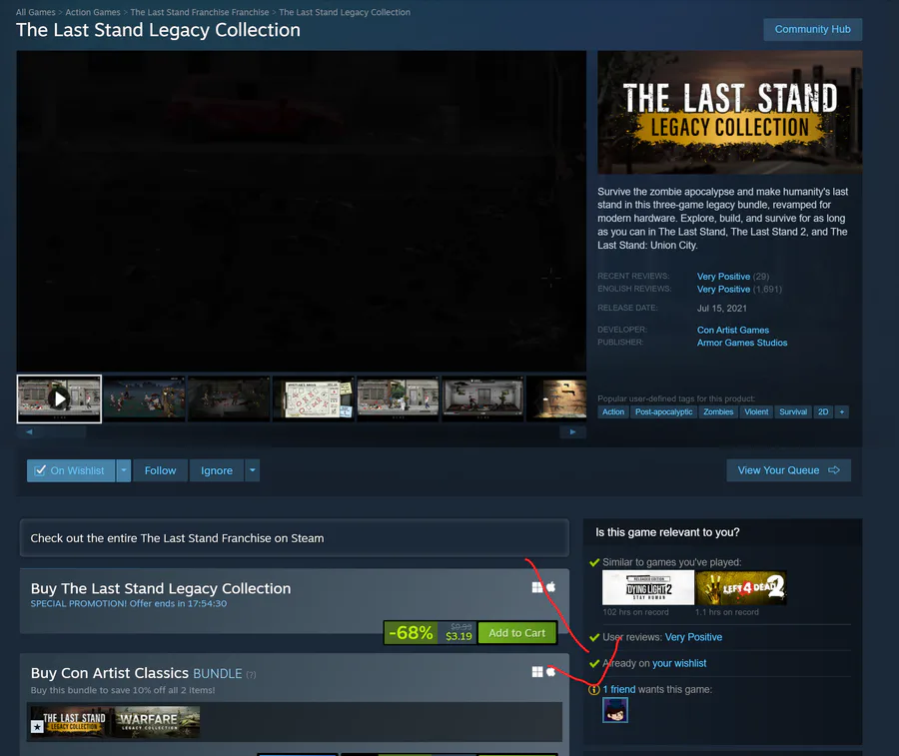Open developer Con Artist Games
The height and width of the screenshot is (756, 899).
tap(733, 331)
